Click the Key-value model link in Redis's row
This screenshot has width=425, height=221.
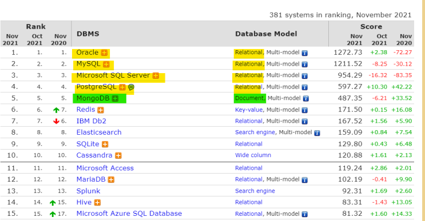(x=249, y=110)
